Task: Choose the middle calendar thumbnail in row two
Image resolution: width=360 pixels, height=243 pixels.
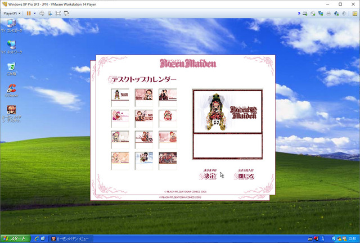Action: (144, 119)
